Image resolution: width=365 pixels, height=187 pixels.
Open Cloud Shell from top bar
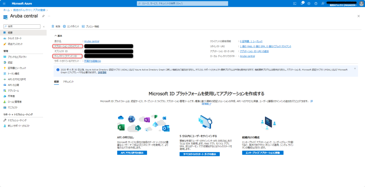coord(295,3)
